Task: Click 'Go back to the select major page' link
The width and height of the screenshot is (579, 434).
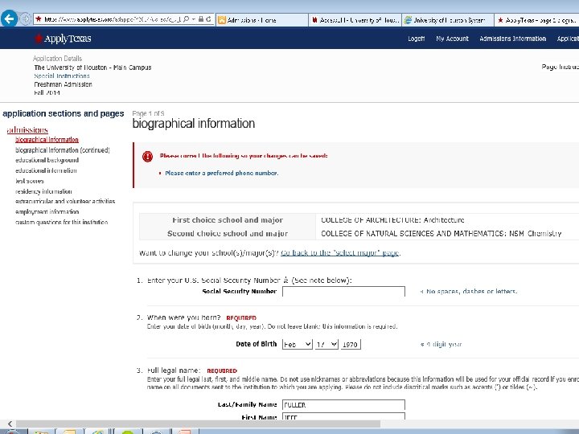Action: coord(339,253)
